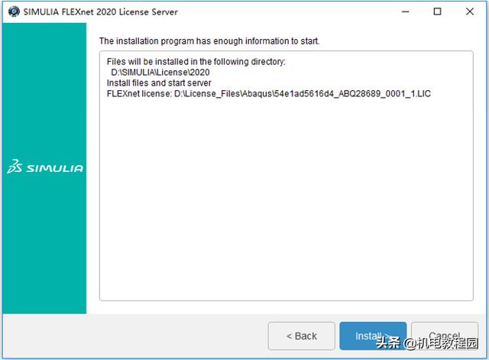Click 'Files will be installed in the following directory' text
The height and width of the screenshot is (360, 489).
(196, 62)
